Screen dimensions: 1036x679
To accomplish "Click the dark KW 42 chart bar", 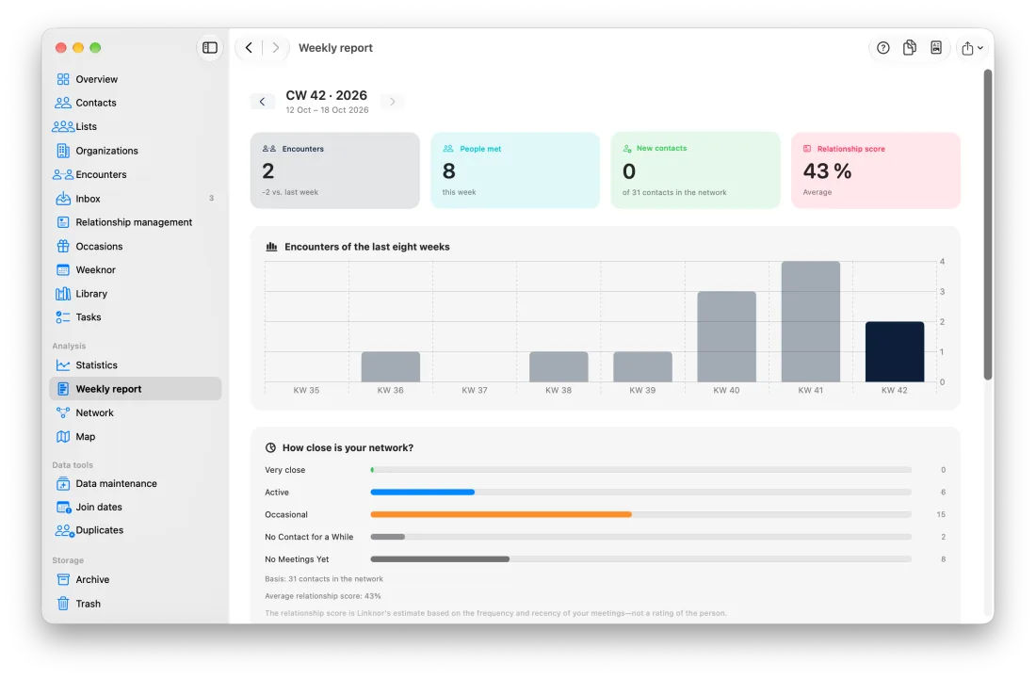I will tap(895, 352).
